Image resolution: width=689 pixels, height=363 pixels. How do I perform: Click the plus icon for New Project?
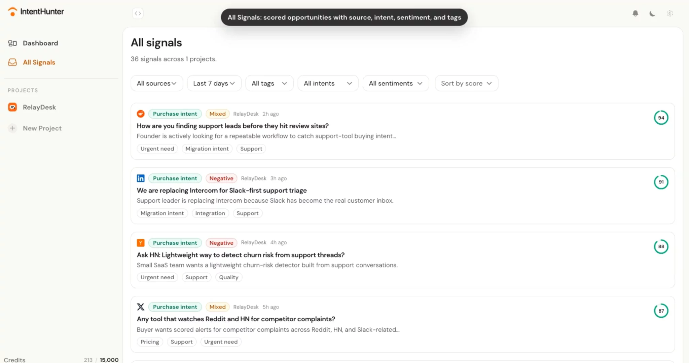[12, 128]
